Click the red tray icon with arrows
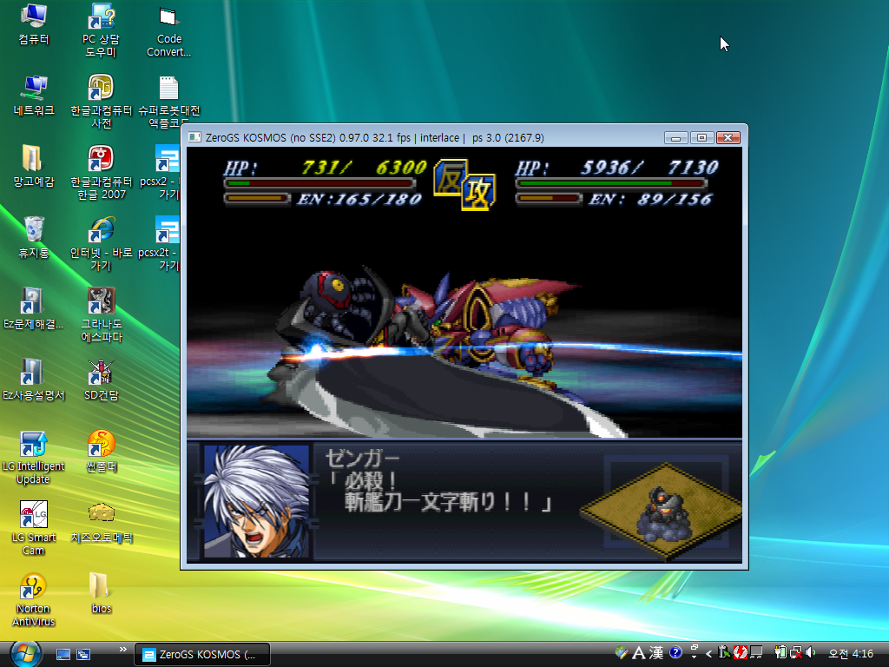This screenshot has width=889, height=667. pyautogui.click(x=740, y=653)
